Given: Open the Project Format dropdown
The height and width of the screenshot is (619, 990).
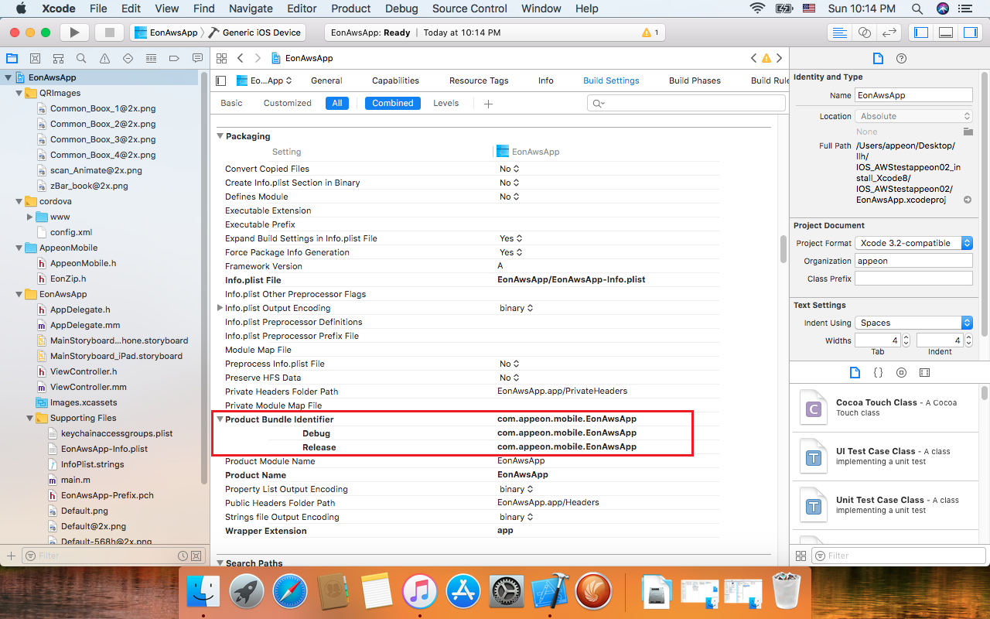Looking at the screenshot, I should point(913,243).
